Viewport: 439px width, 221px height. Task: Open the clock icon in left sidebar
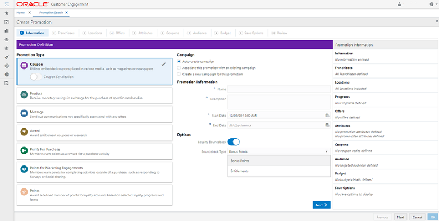(7, 66)
